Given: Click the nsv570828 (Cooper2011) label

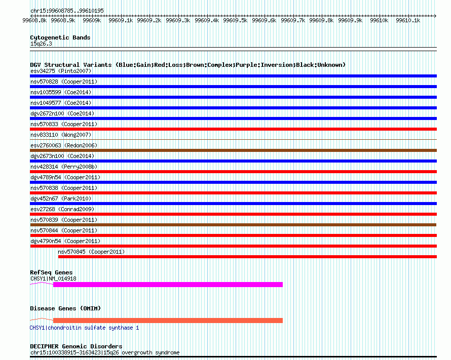Looking at the screenshot, I should (64, 82).
